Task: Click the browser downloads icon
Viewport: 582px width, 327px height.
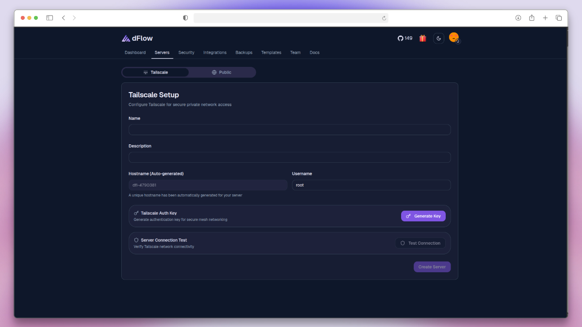Action: click(518, 18)
